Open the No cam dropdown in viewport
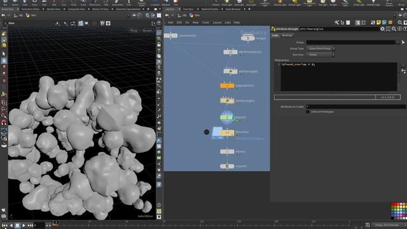407x229 pixels. (147, 31)
